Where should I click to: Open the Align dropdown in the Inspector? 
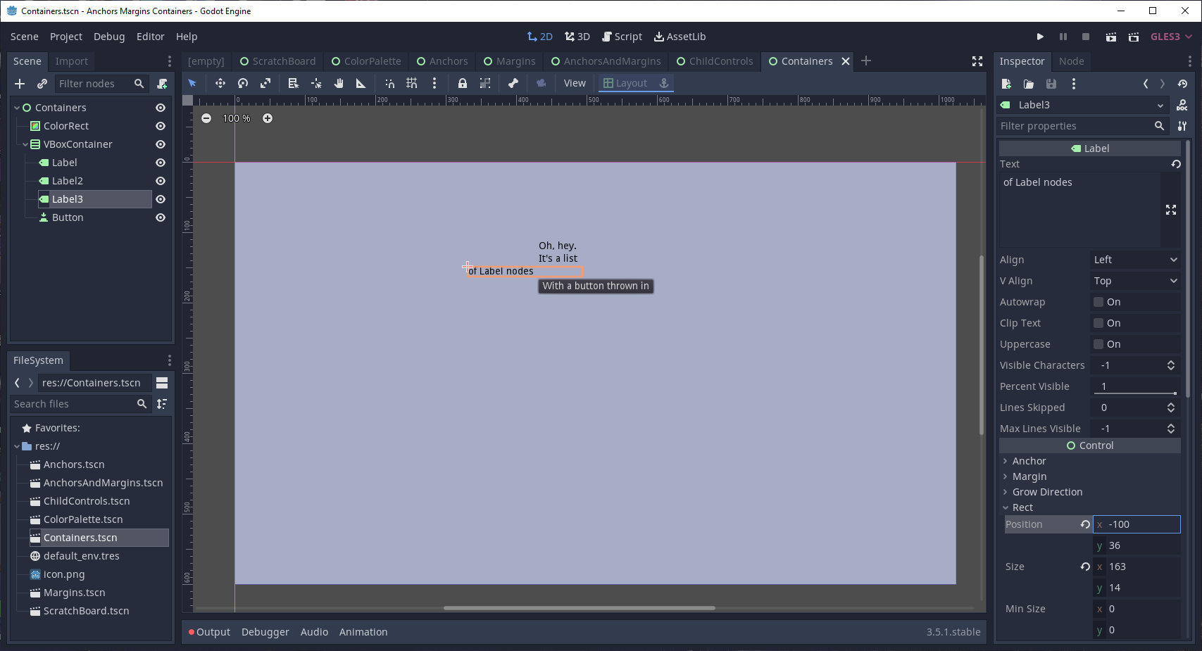tap(1134, 260)
